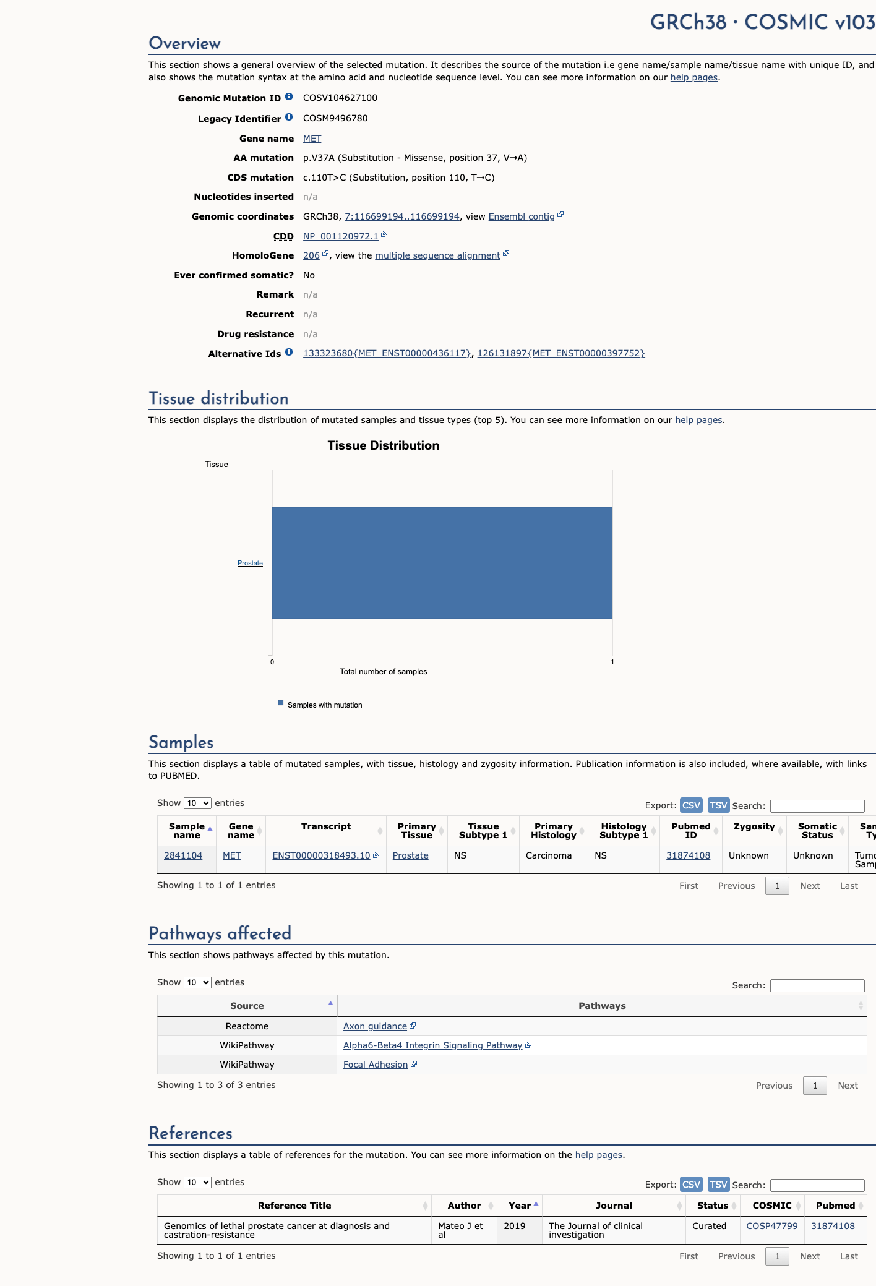Viewport: 876px width, 1286px height.
Task: Export References table as CSV
Action: pyautogui.click(x=691, y=1184)
